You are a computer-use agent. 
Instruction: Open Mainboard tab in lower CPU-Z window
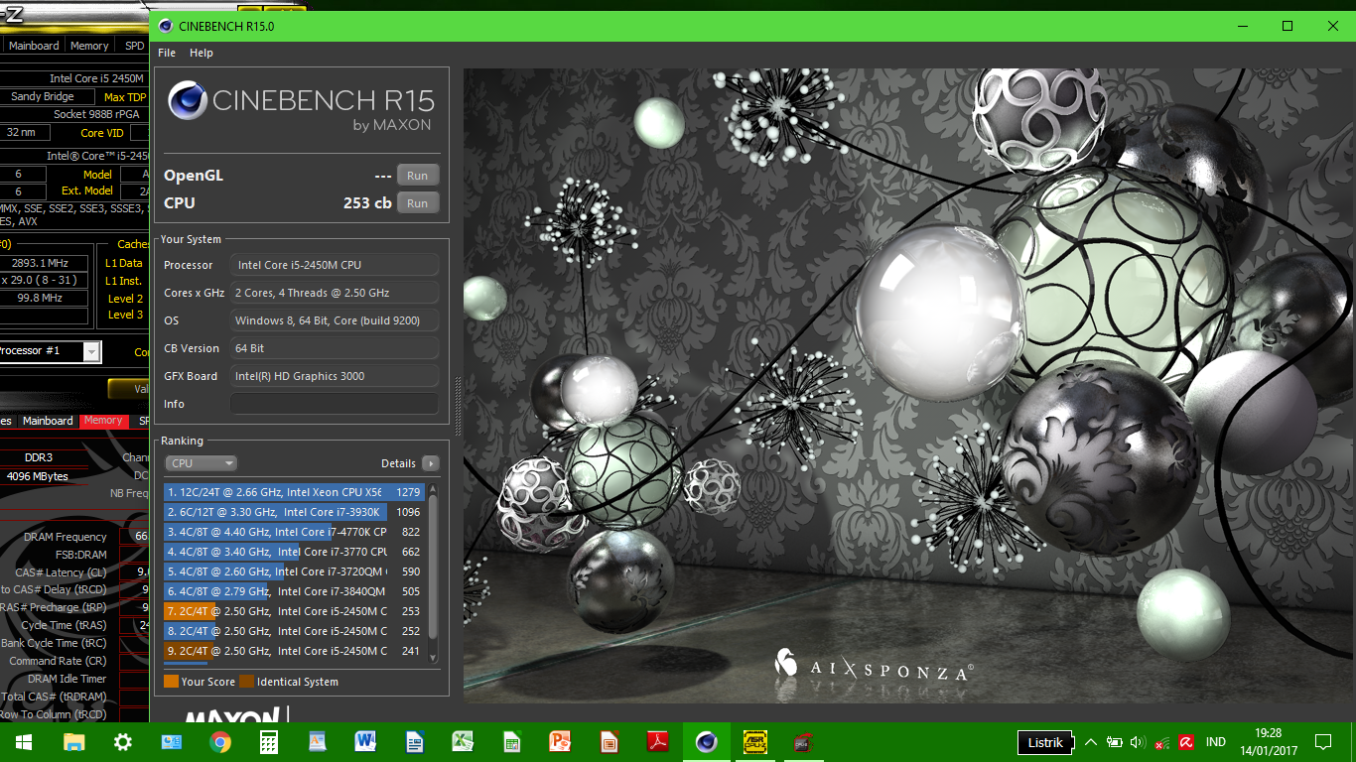pyautogui.click(x=48, y=421)
